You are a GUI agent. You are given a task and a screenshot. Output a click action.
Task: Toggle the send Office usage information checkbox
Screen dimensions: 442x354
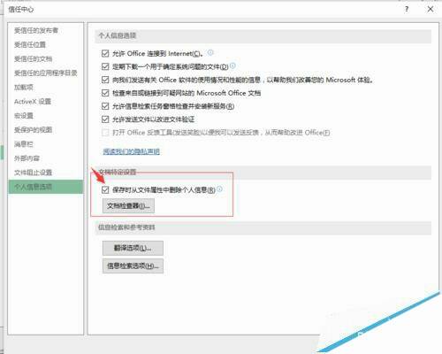pyautogui.click(x=105, y=80)
